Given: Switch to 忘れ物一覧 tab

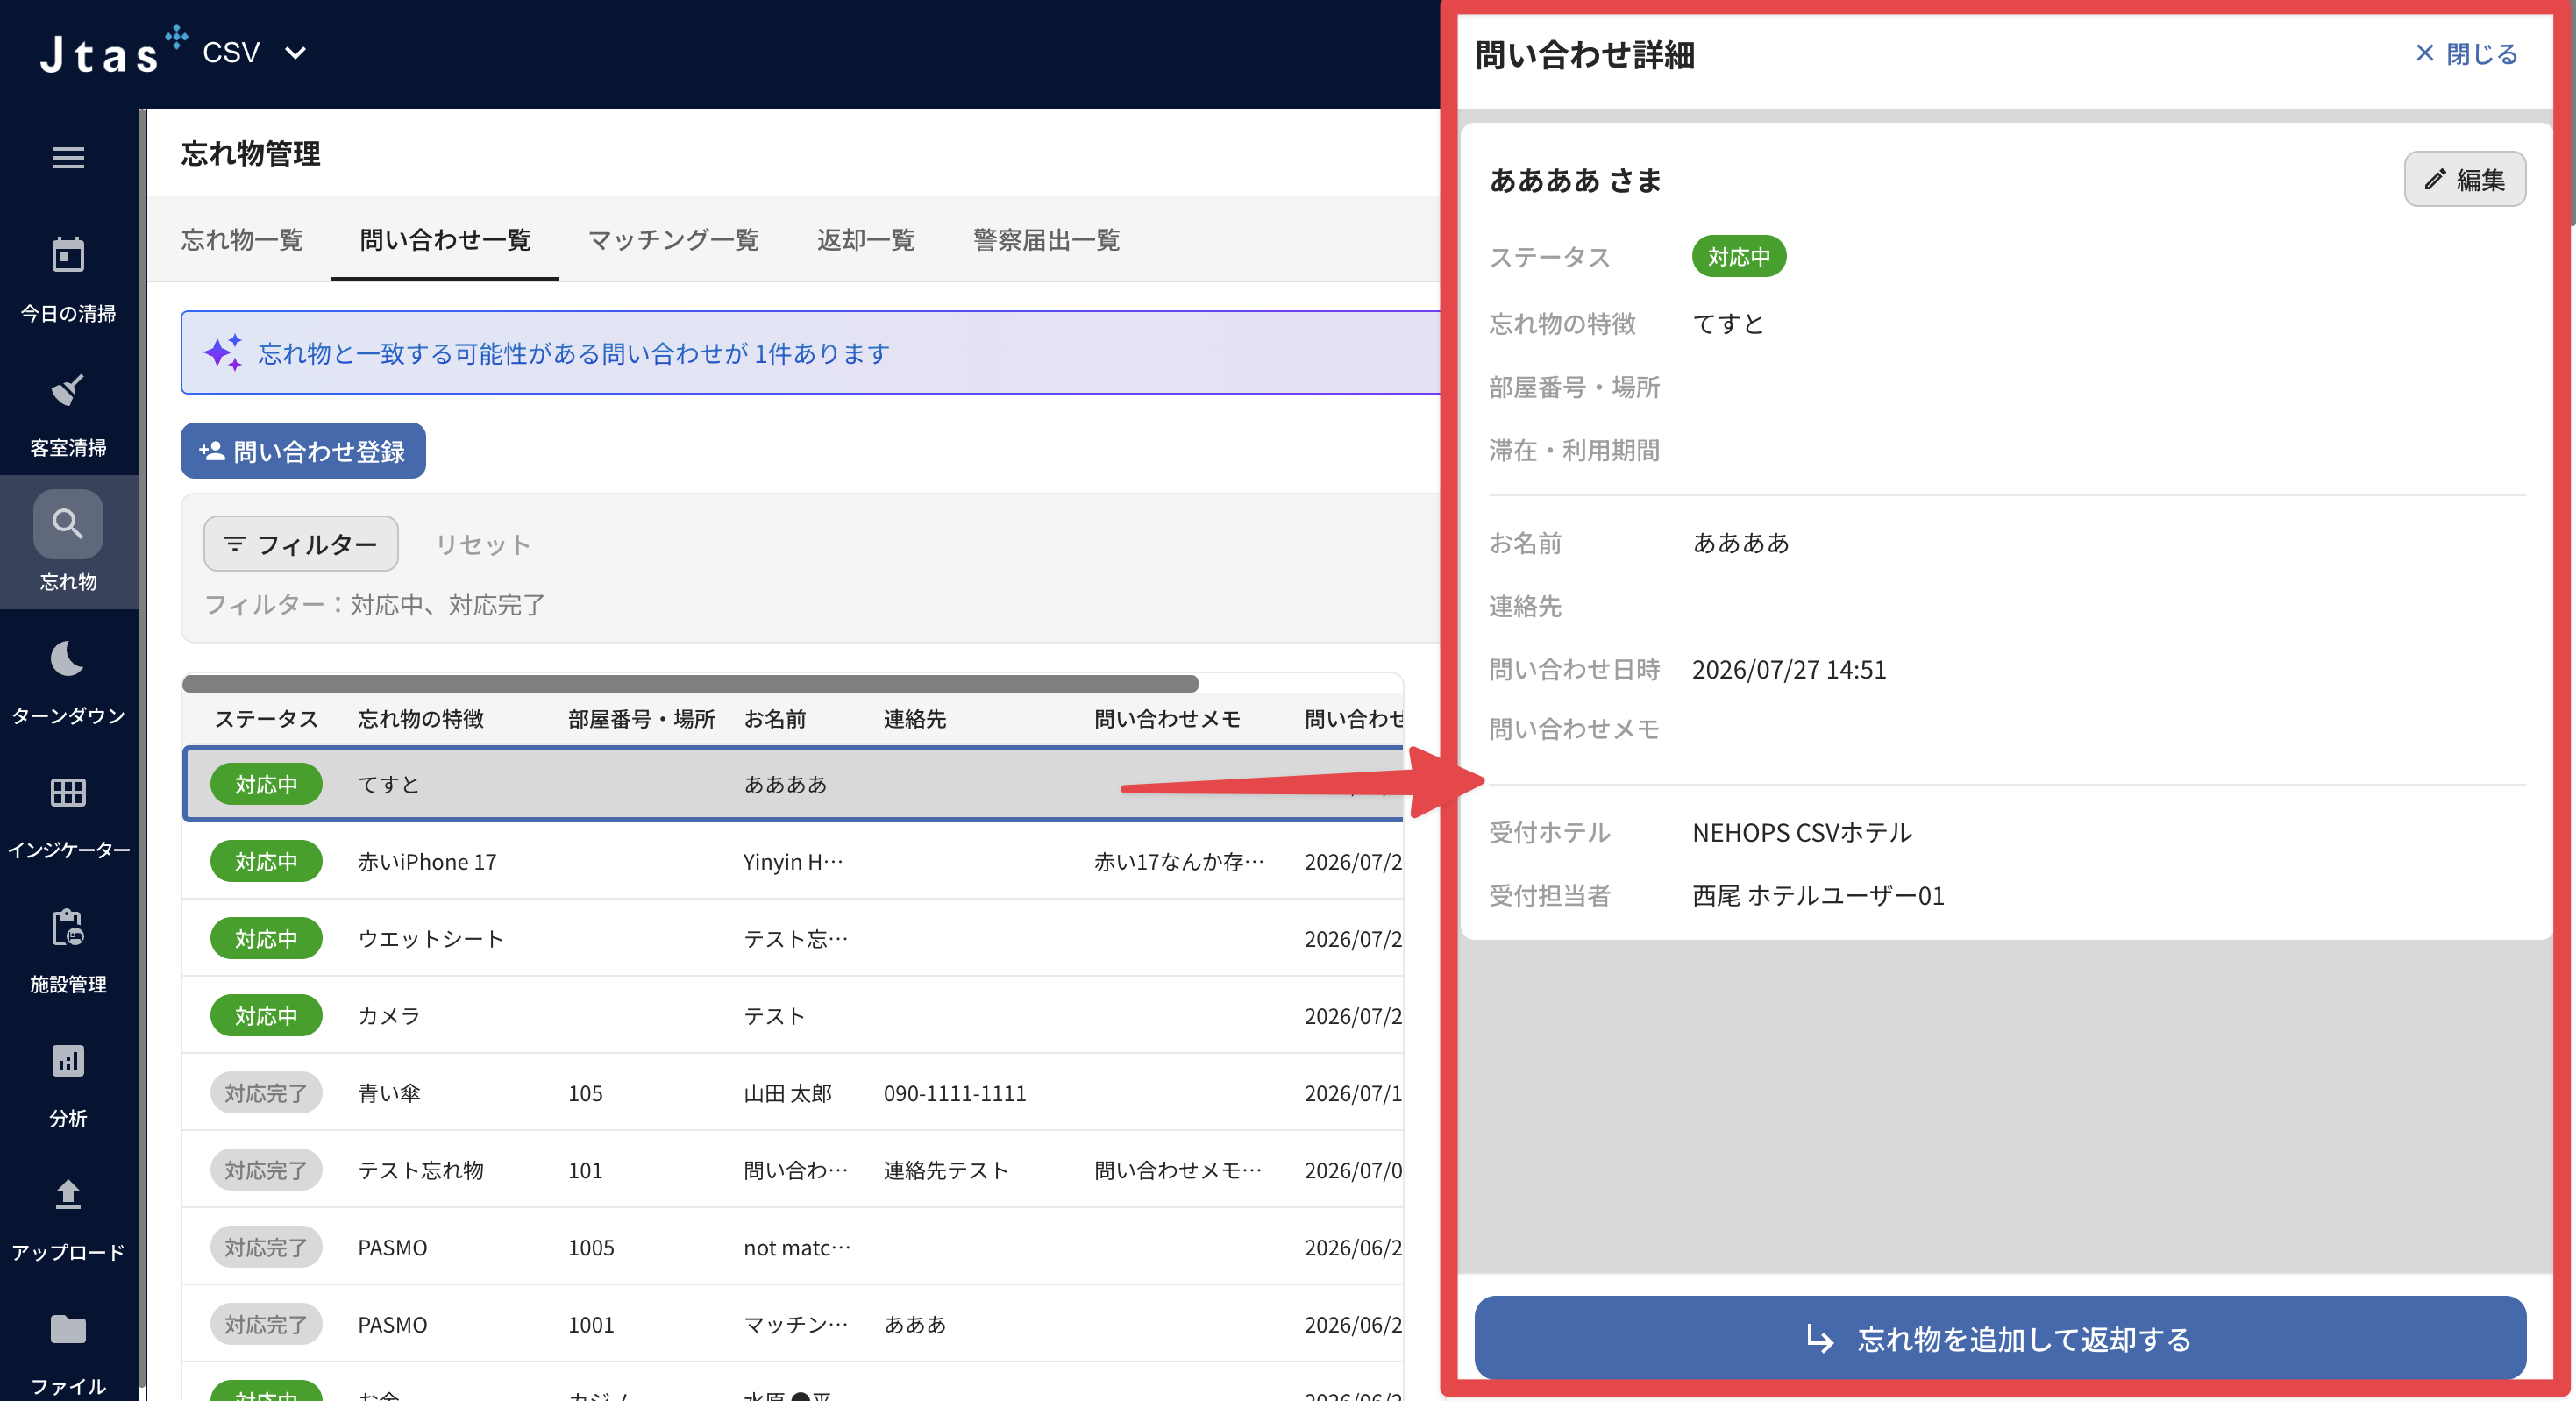Looking at the screenshot, I should pos(242,240).
